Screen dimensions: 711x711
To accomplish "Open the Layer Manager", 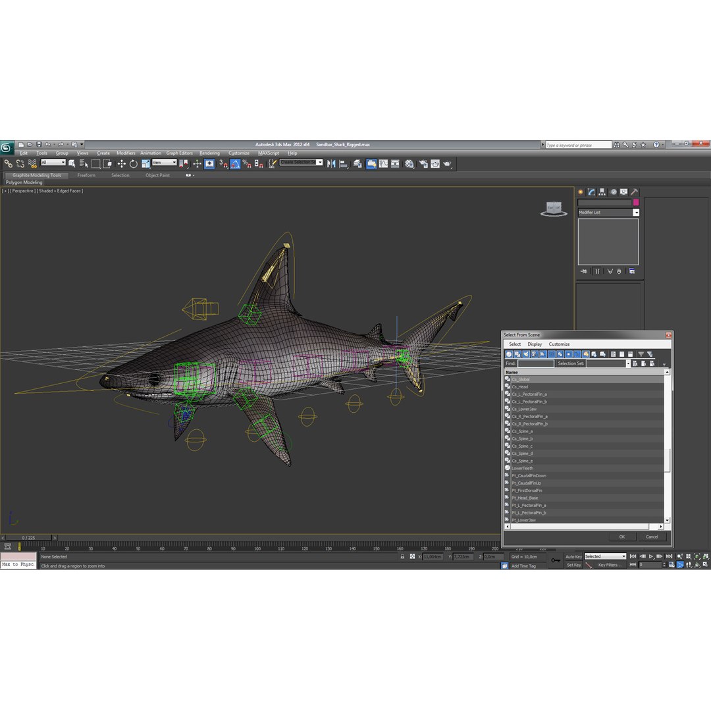I will pos(357,164).
